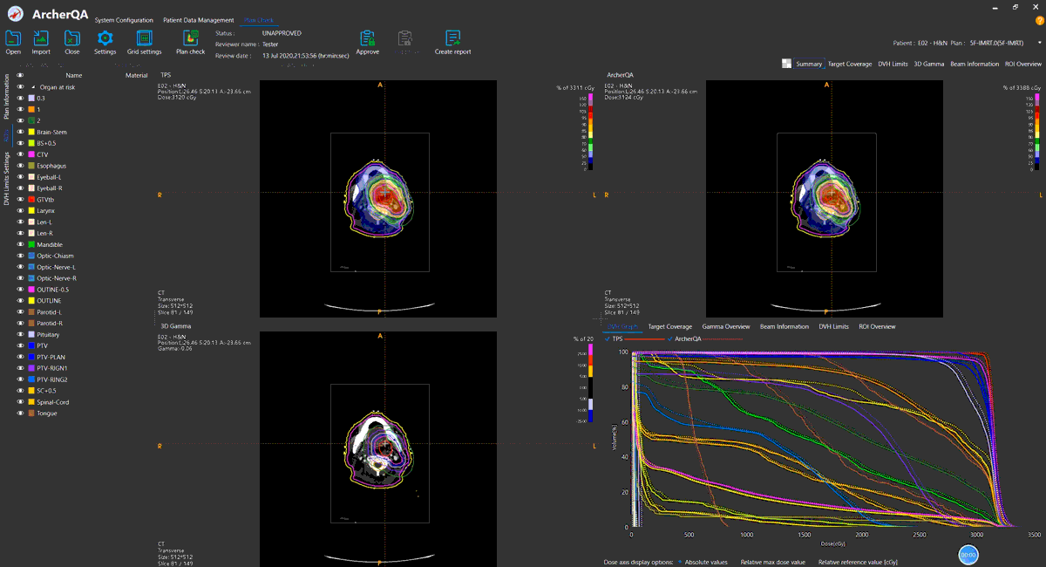Open ROI Overview tab in lower panel
1046x567 pixels.
pos(877,326)
